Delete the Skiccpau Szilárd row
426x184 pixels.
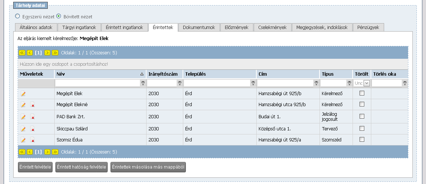point(32,129)
